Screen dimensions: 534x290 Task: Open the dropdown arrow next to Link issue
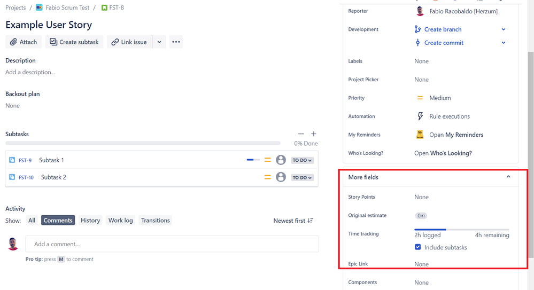pos(159,42)
